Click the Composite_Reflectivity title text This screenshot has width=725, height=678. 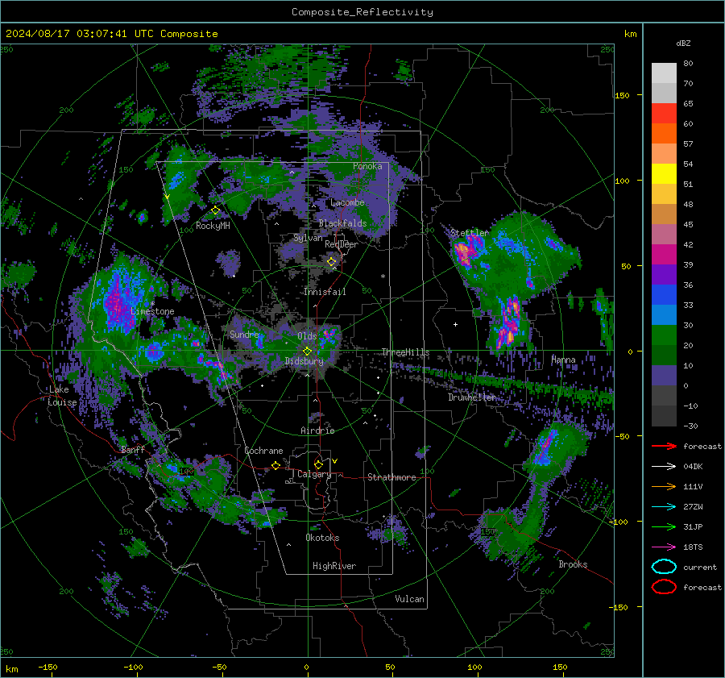362,12
